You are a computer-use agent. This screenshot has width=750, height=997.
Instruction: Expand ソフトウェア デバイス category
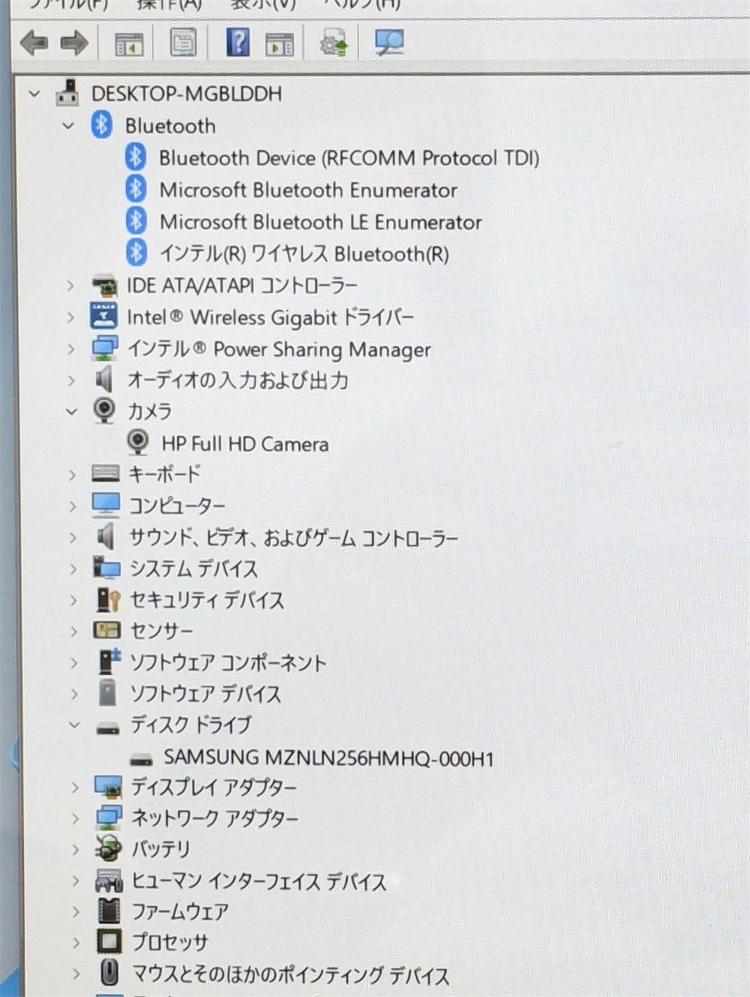coord(74,694)
